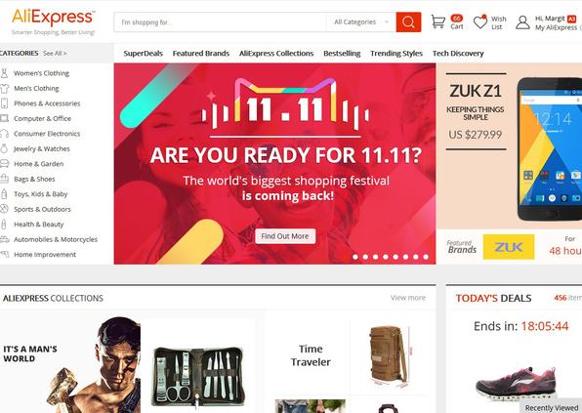The height and width of the screenshot is (413, 582).
Task: Select the first banner carousel dot
Action: 355,257
